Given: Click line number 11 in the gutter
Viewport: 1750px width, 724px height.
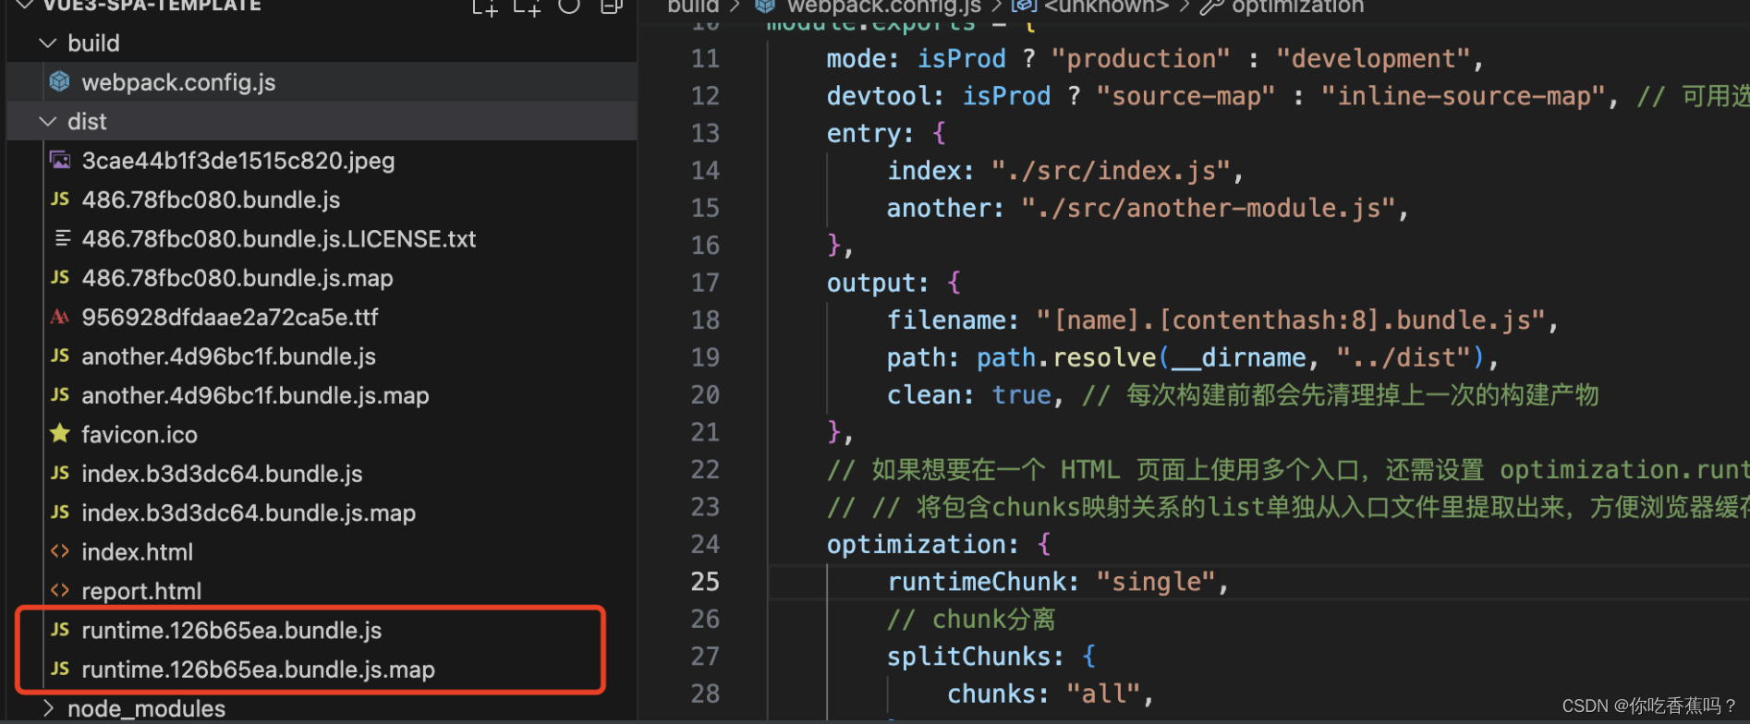Looking at the screenshot, I should coord(705,59).
